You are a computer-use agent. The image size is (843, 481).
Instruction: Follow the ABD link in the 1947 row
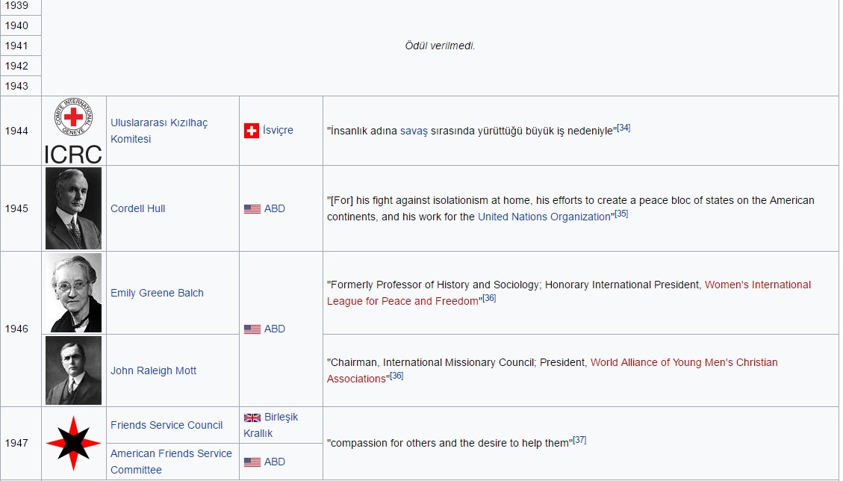tap(275, 462)
